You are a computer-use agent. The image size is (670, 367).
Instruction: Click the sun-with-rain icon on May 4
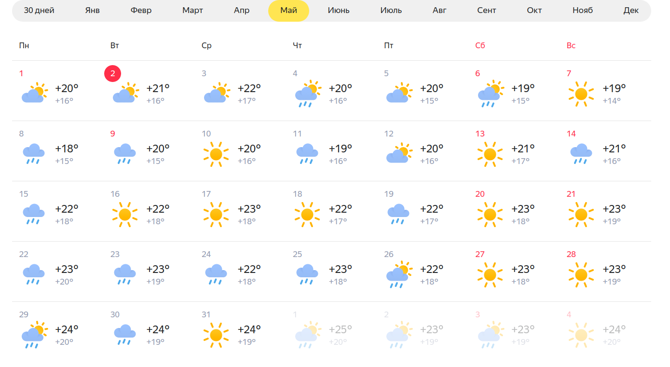[x=308, y=93]
